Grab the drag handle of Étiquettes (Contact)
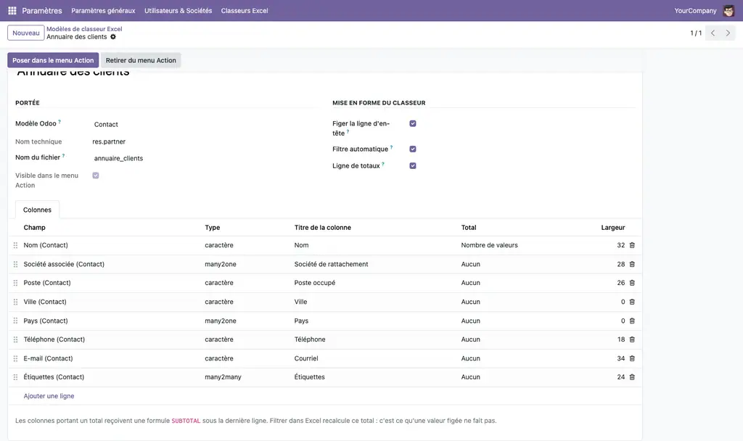 16,377
